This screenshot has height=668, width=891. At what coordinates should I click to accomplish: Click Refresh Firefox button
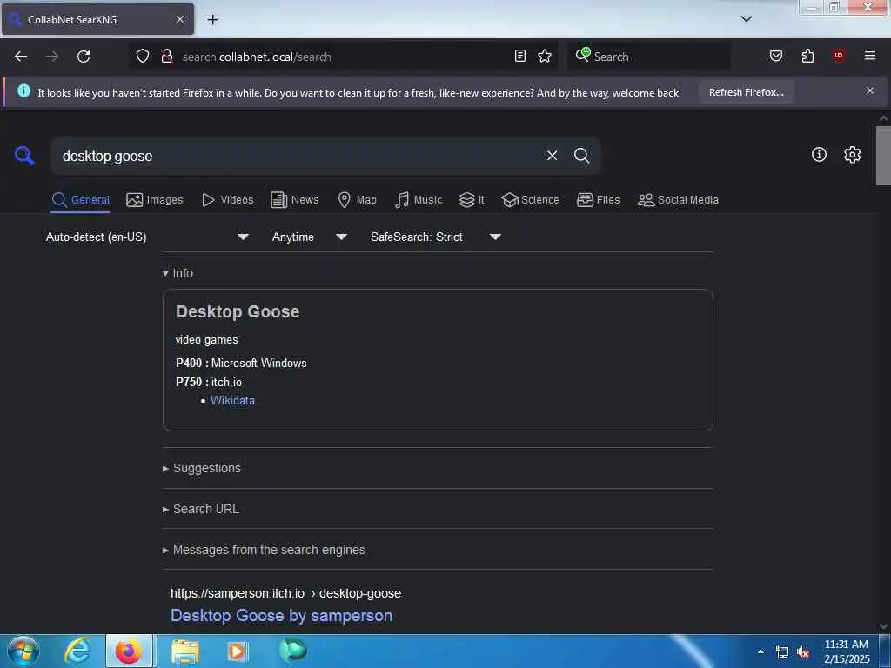(746, 92)
